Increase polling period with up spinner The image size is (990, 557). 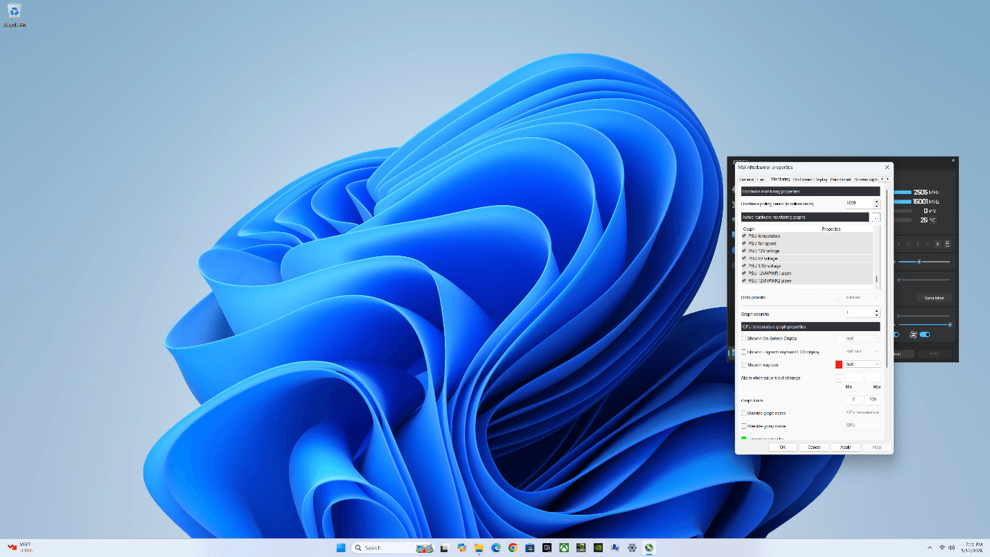point(876,201)
